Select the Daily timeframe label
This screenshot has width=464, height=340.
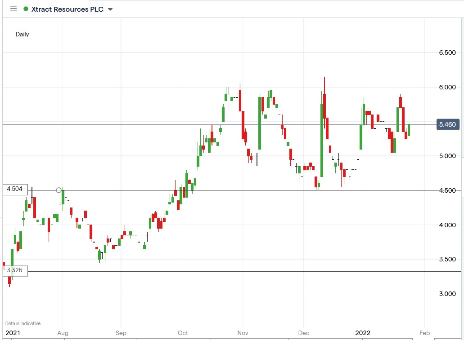click(22, 34)
